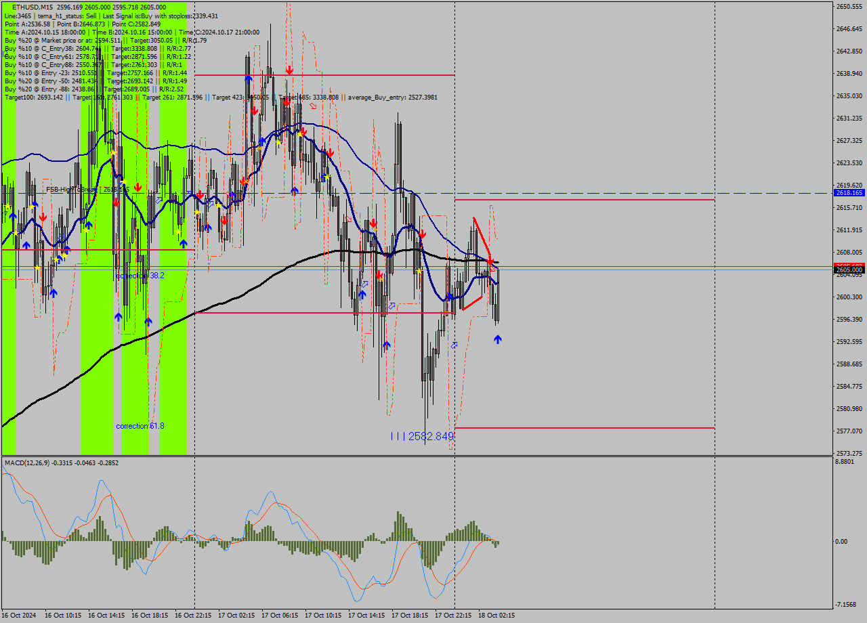The image size is (867, 623).
Task: Click the 2638.940 price axis label
Action: (x=849, y=73)
